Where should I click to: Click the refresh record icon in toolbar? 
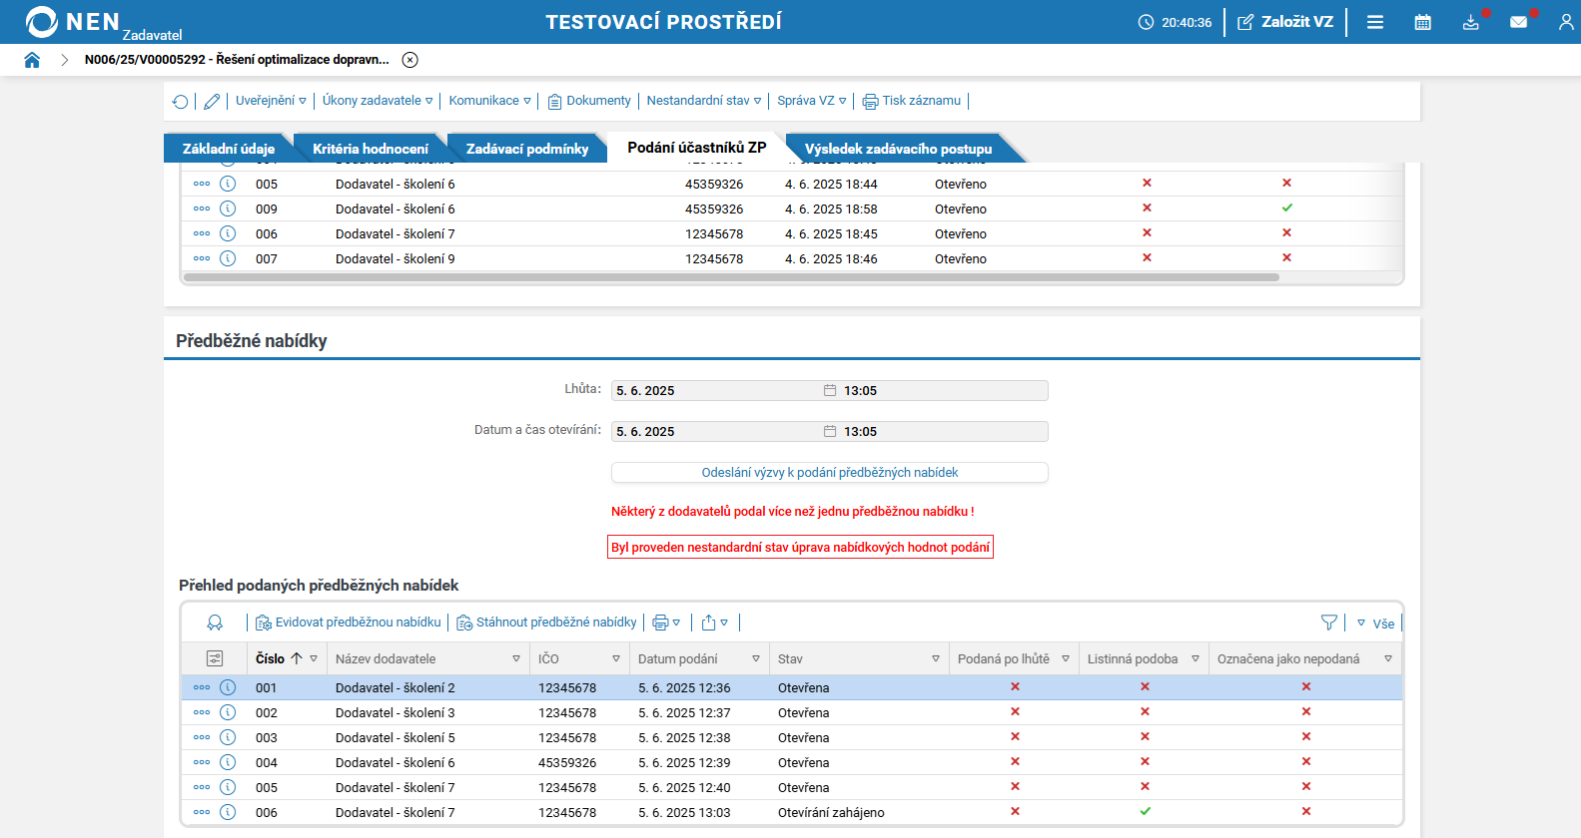(181, 101)
